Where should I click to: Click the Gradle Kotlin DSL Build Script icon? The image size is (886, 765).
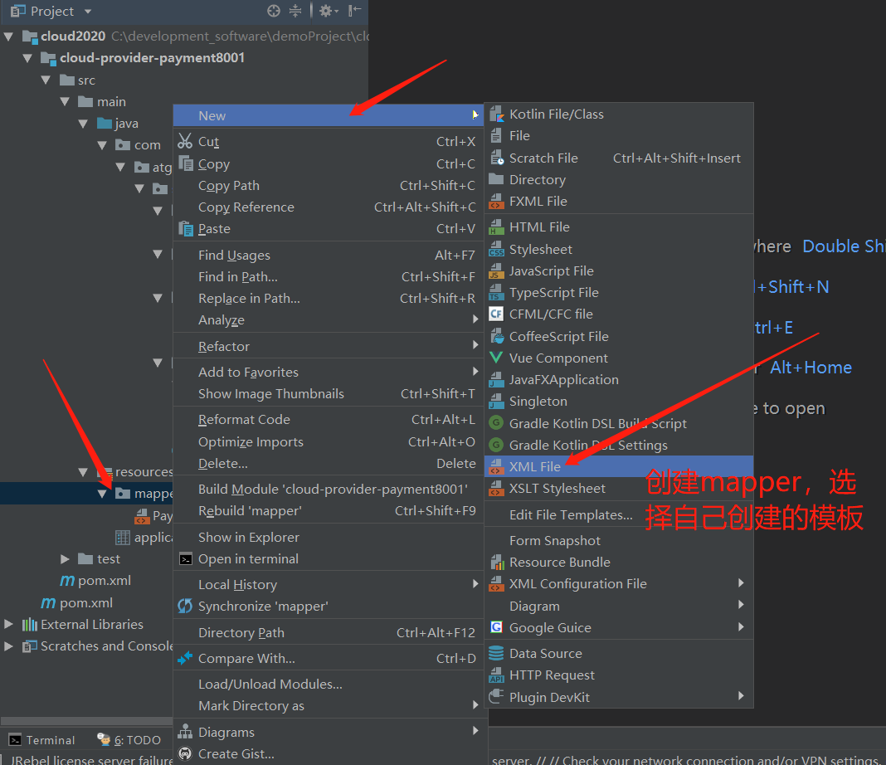497,423
